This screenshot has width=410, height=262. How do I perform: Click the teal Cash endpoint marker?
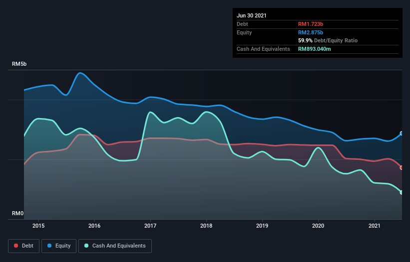pos(402,192)
